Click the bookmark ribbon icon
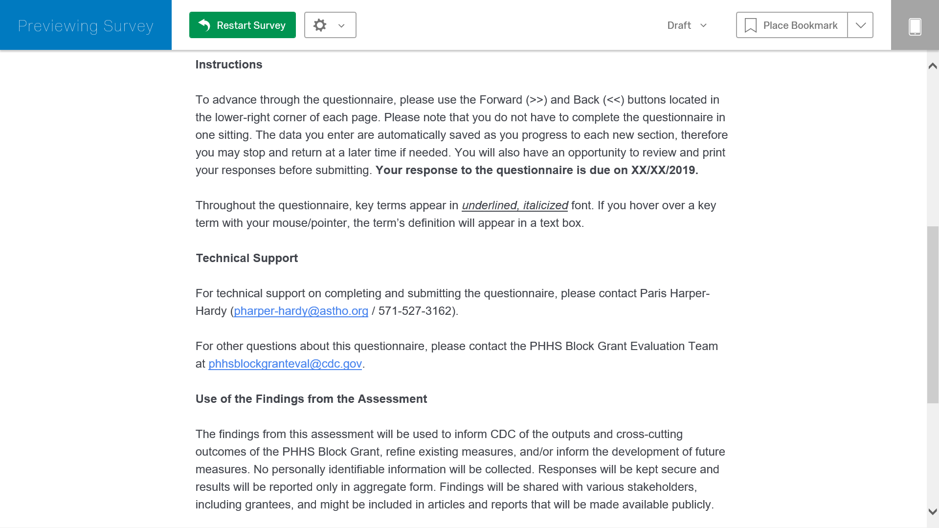Viewport: 939px width, 528px height. [x=750, y=25]
